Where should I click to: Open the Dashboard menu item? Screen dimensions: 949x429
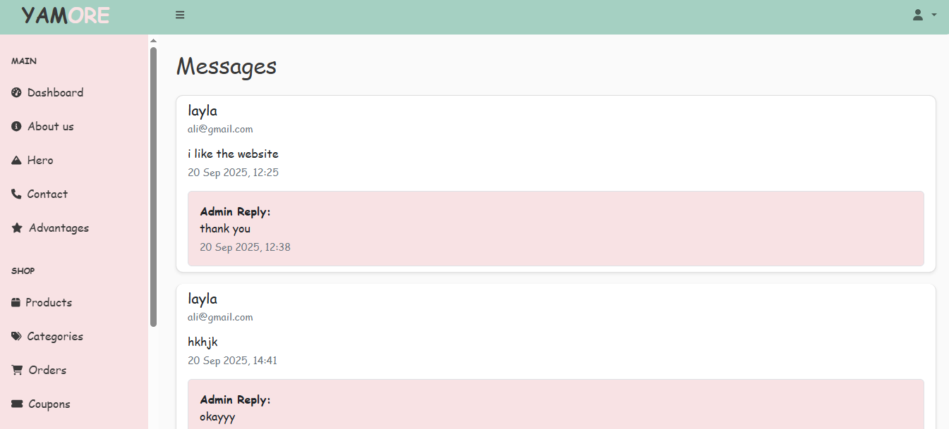point(55,92)
